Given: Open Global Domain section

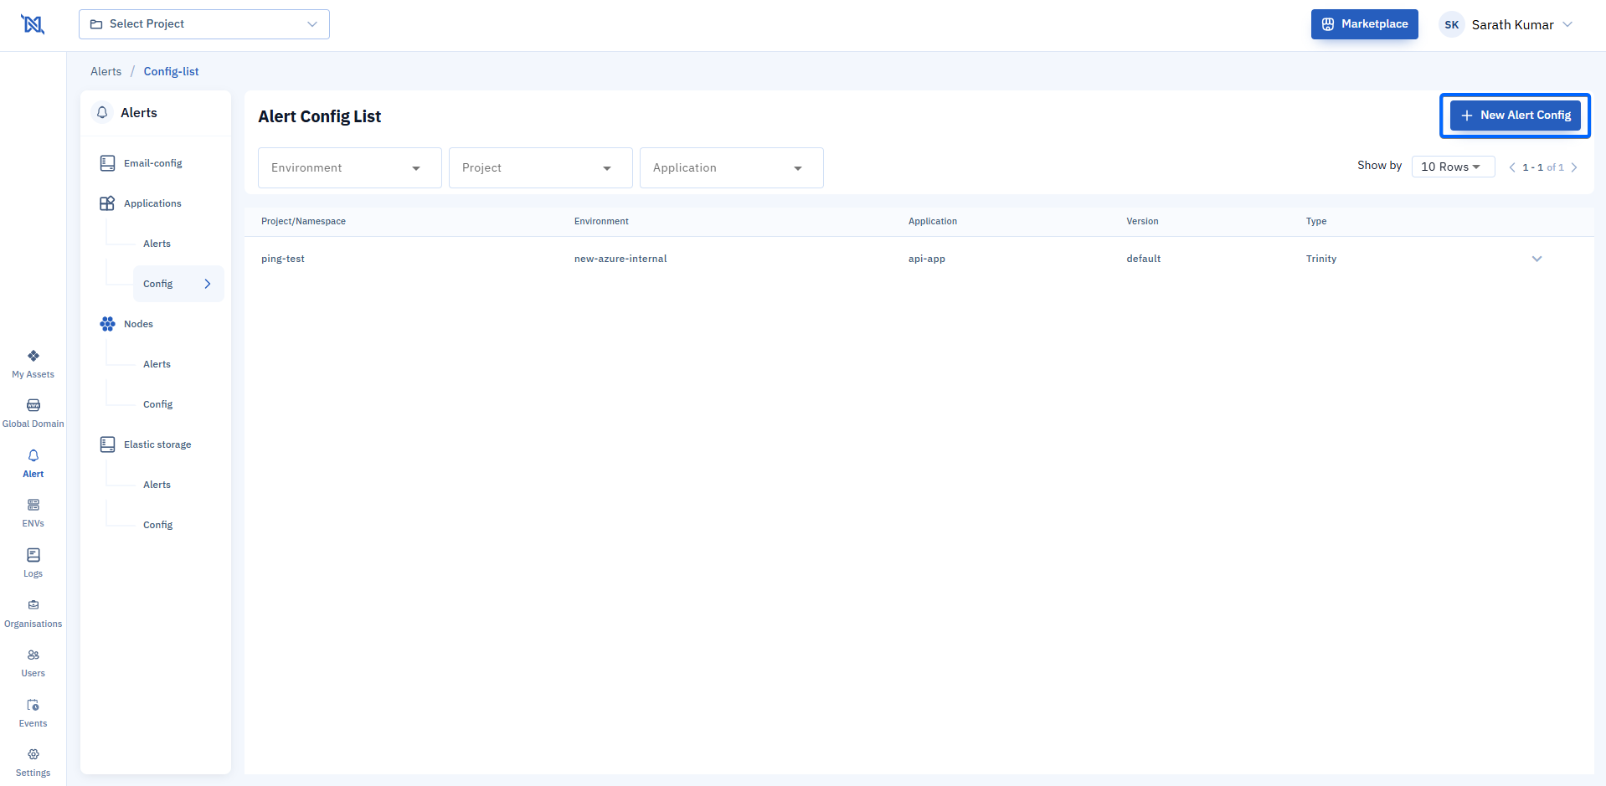Looking at the screenshot, I should (x=33, y=414).
